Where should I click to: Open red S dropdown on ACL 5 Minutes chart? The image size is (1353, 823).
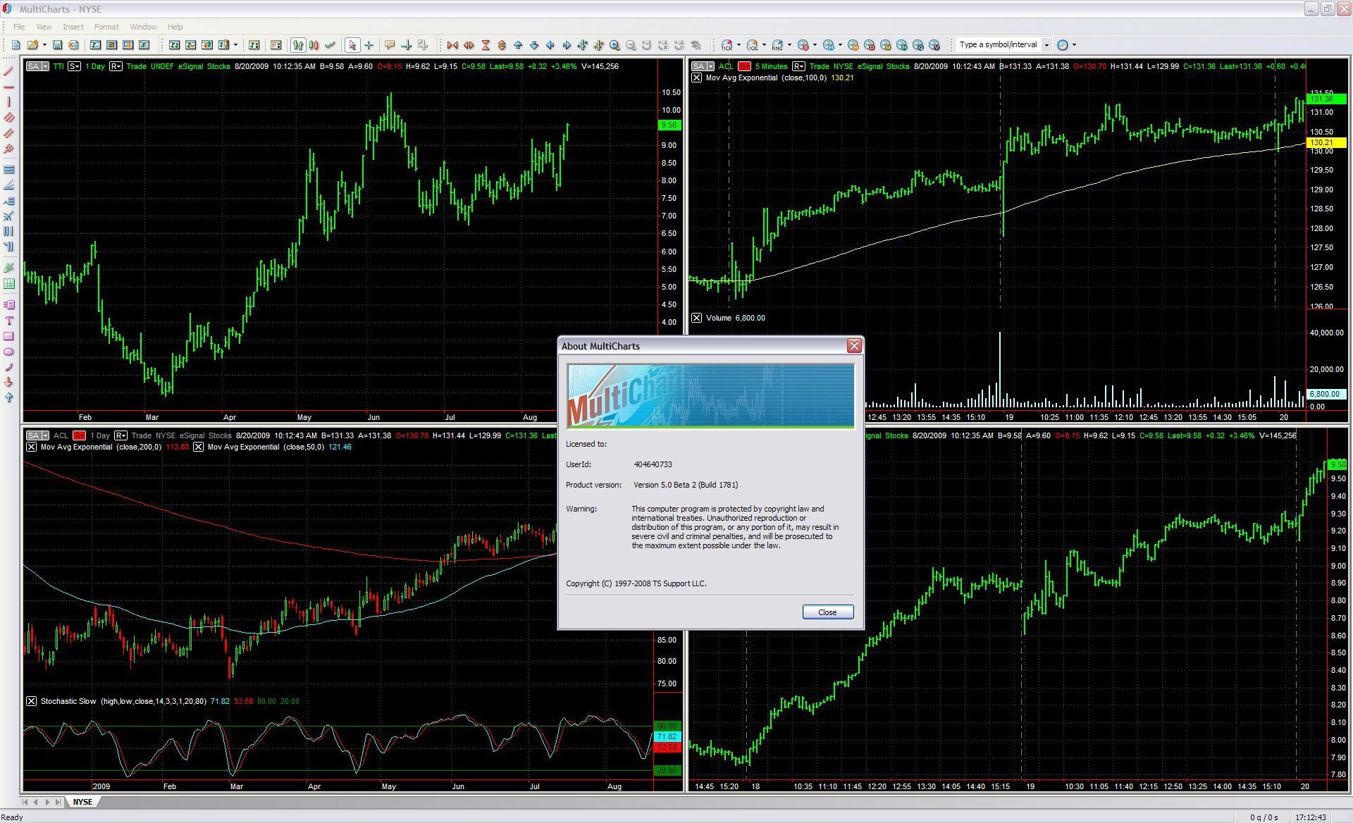coord(743,66)
